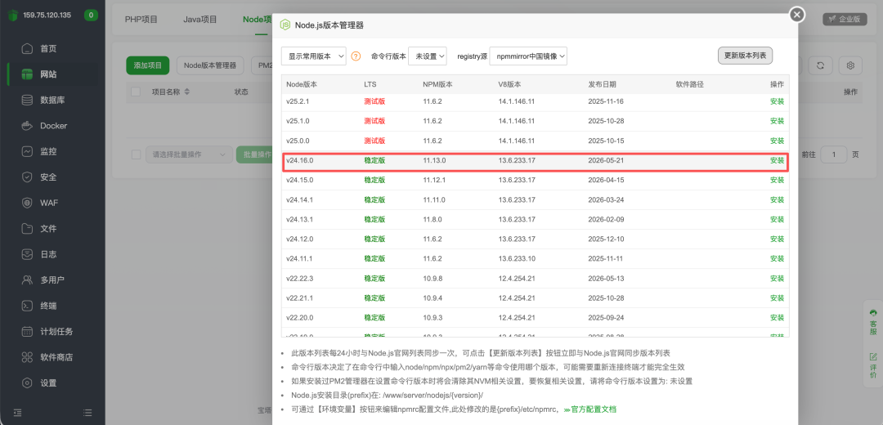Install Node v25.2.1 via 安装 link
The width and height of the screenshot is (883, 425).
pyautogui.click(x=778, y=101)
